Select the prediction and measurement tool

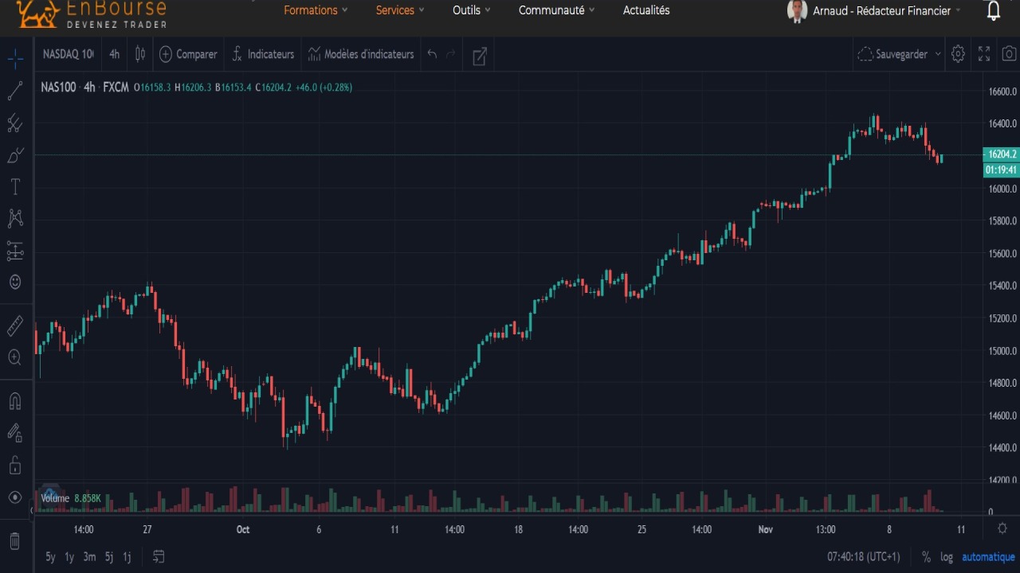coord(15,251)
